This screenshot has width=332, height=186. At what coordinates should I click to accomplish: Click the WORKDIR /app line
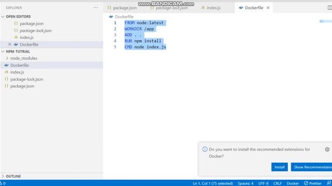click(x=139, y=29)
